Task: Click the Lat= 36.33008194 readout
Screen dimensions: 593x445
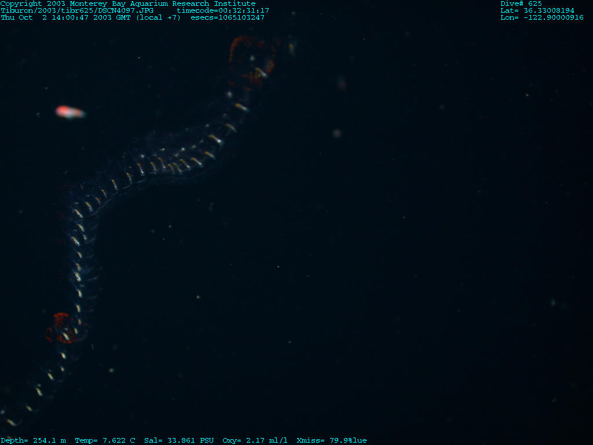Action: 537,10
